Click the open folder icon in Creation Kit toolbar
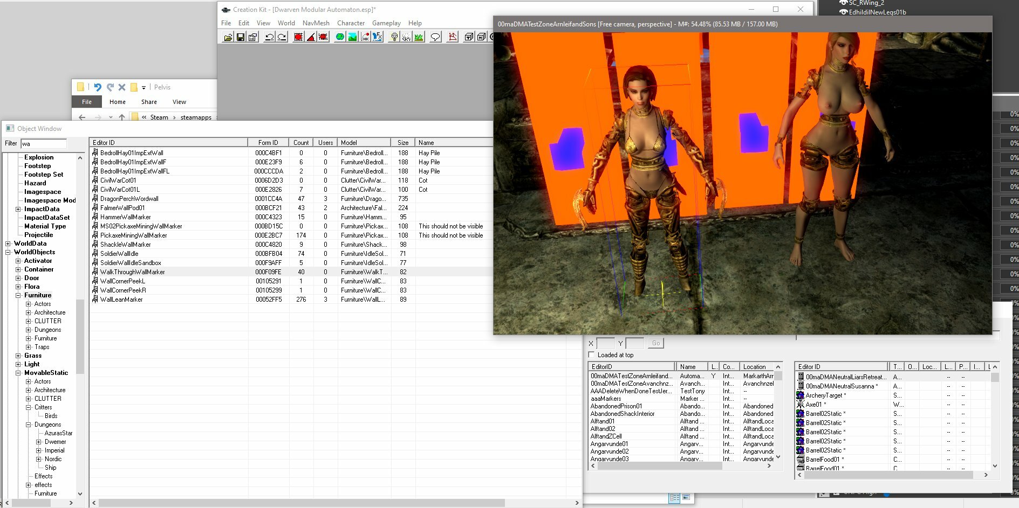Screen dimensions: 1019x508 click(x=228, y=37)
